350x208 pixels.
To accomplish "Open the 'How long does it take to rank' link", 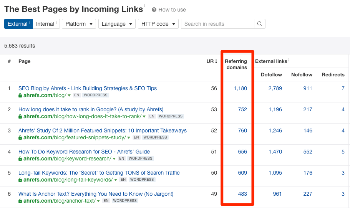I will click(x=91, y=109).
